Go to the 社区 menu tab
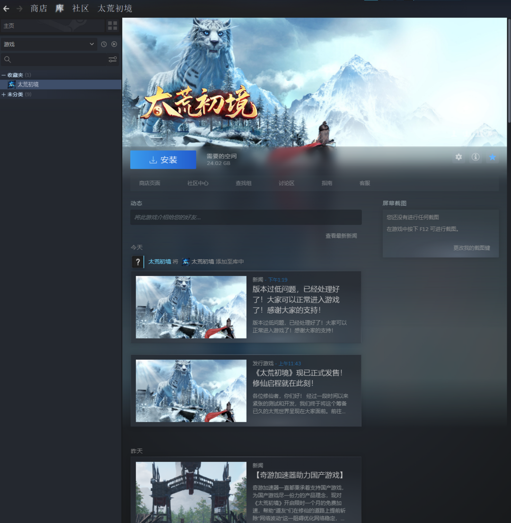Viewport: 511px width, 523px height. coord(80,9)
